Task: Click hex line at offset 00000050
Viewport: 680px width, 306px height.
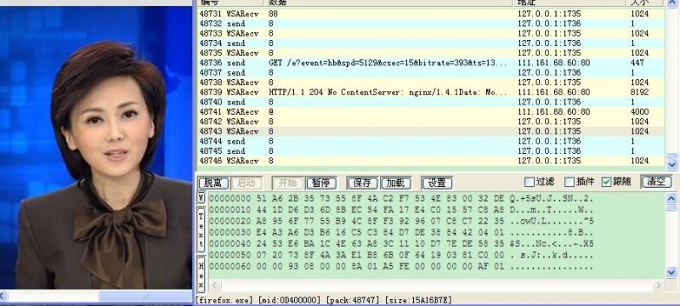Action: point(400,255)
